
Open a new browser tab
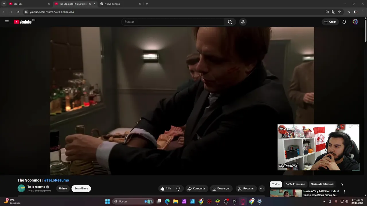pos(147,4)
